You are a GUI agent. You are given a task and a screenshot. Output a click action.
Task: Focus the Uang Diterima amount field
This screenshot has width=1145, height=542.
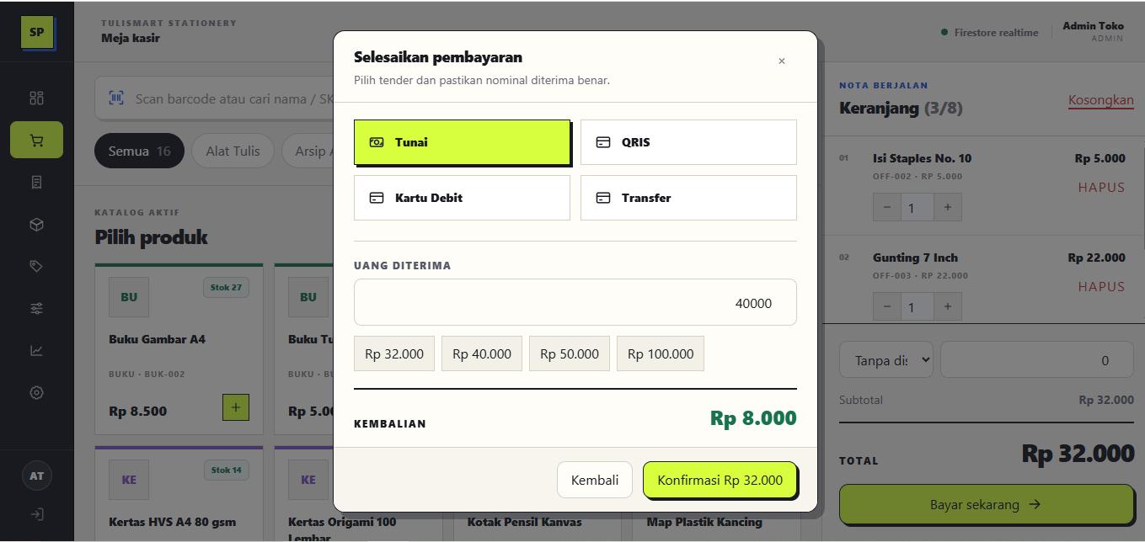575,302
